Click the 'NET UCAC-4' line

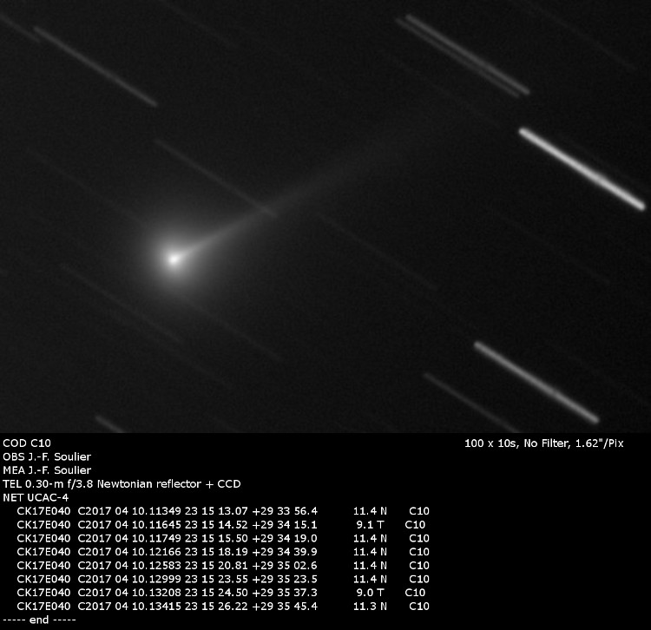tap(34, 497)
